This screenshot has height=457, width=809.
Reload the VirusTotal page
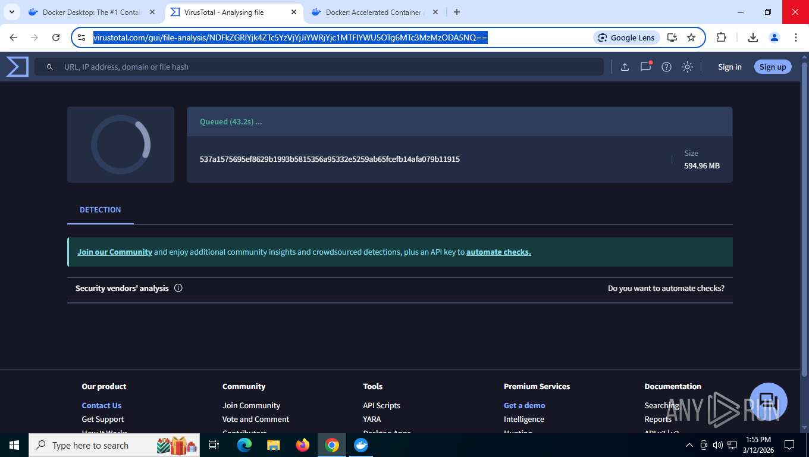tap(56, 37)
